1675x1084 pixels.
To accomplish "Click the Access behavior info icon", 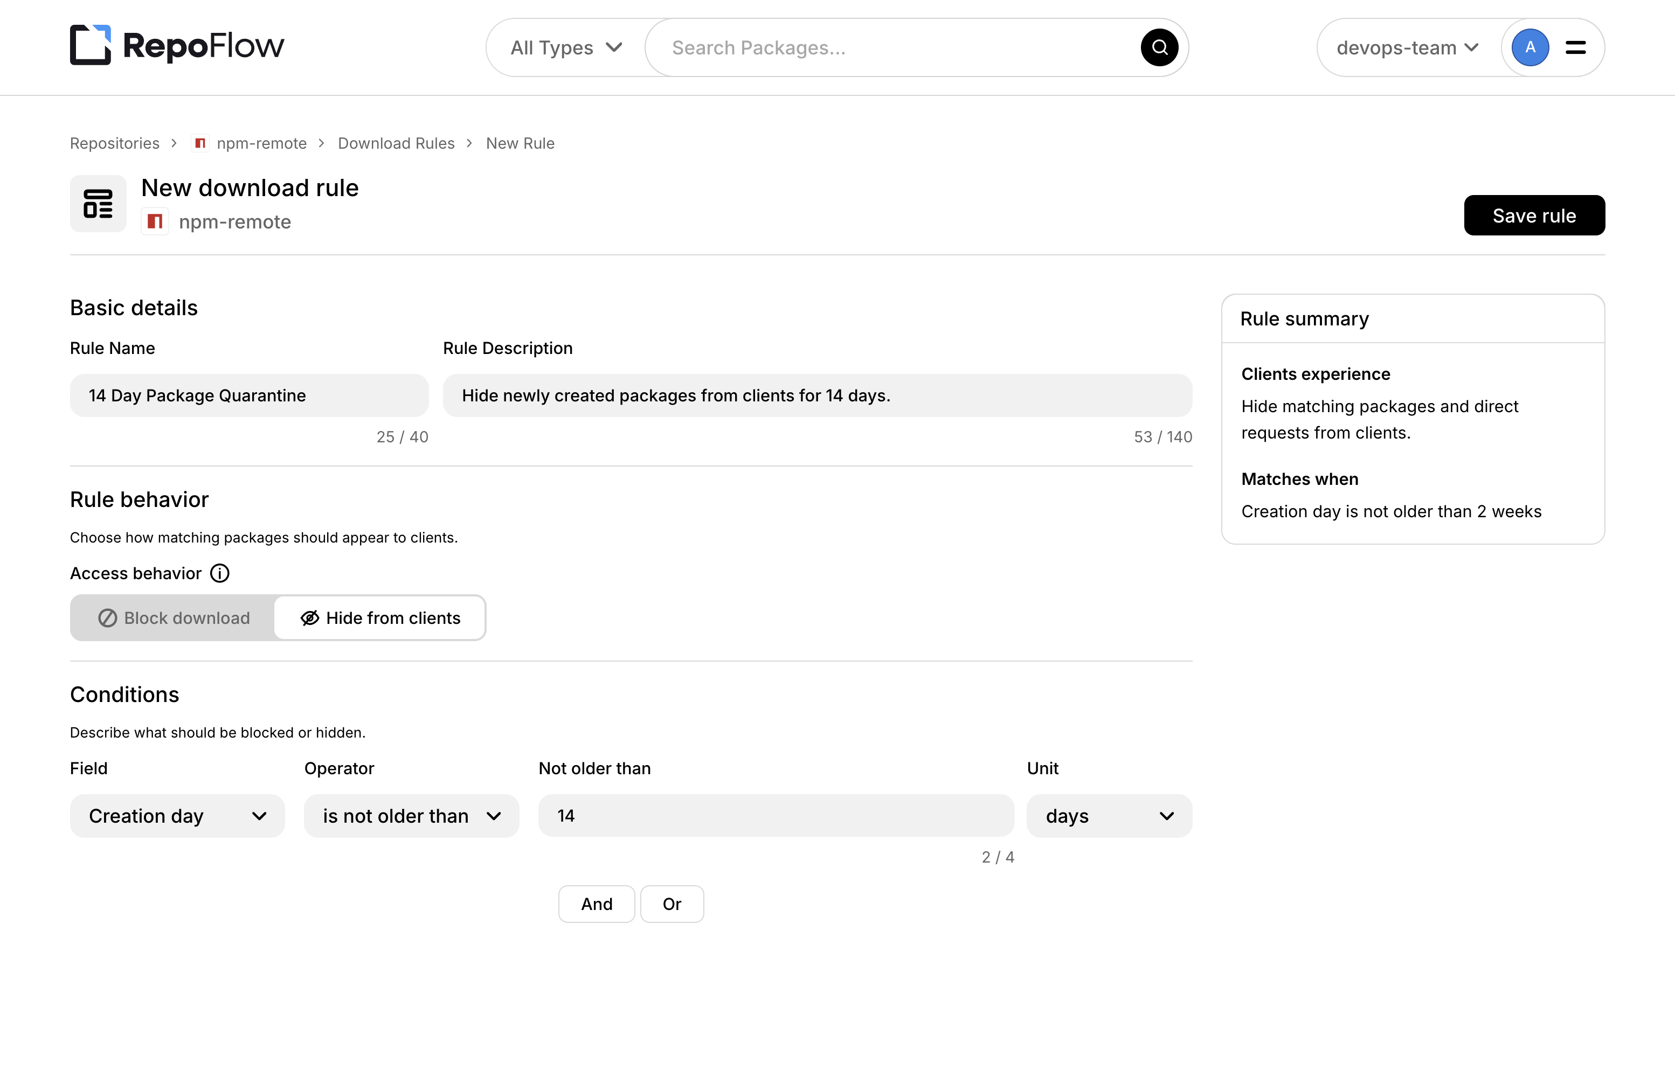I will pos(219,573).
